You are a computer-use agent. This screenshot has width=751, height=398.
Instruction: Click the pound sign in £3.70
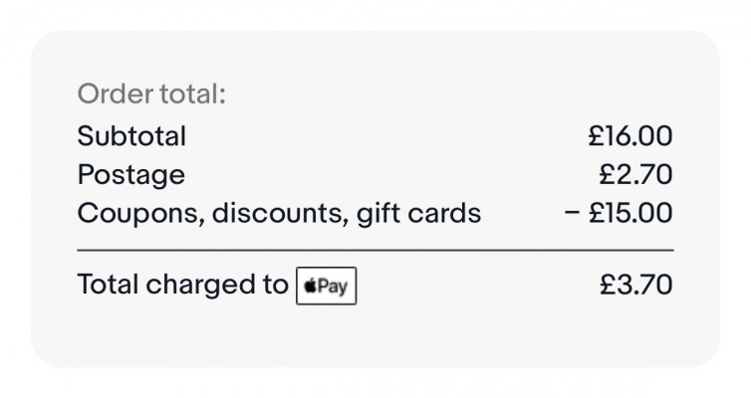click(608, 285)
